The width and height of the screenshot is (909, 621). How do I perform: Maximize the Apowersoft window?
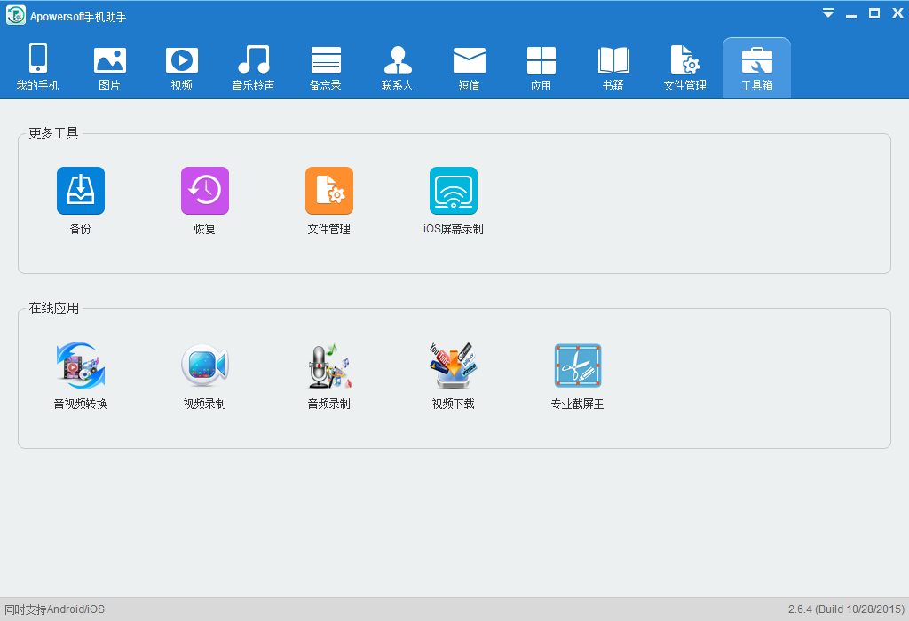tap(874, 12)
